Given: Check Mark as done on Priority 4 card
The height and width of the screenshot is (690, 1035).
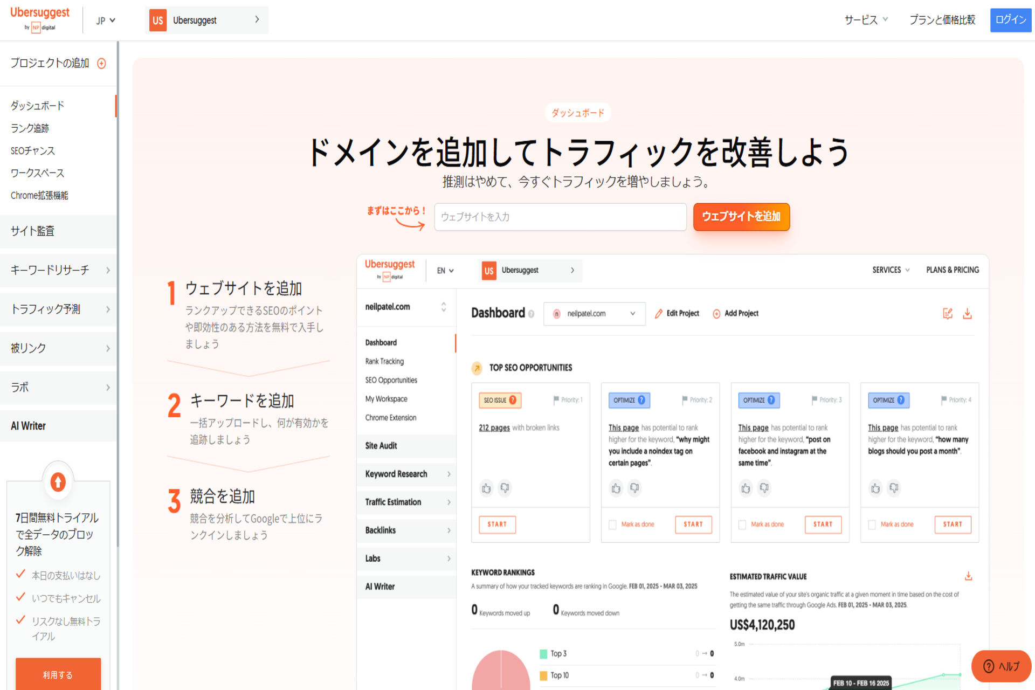Looking at the screenshot, I should (x=872, y=525).
